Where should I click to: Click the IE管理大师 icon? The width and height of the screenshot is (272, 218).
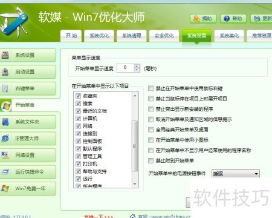5,139
